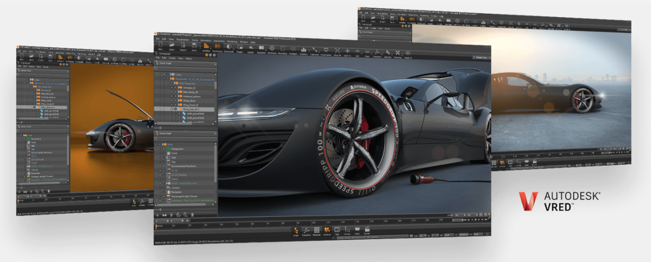This screenshot has width=651, height=262.
Task: Expand EnvironmentsTransform node in center window
Action: [160, 166]
